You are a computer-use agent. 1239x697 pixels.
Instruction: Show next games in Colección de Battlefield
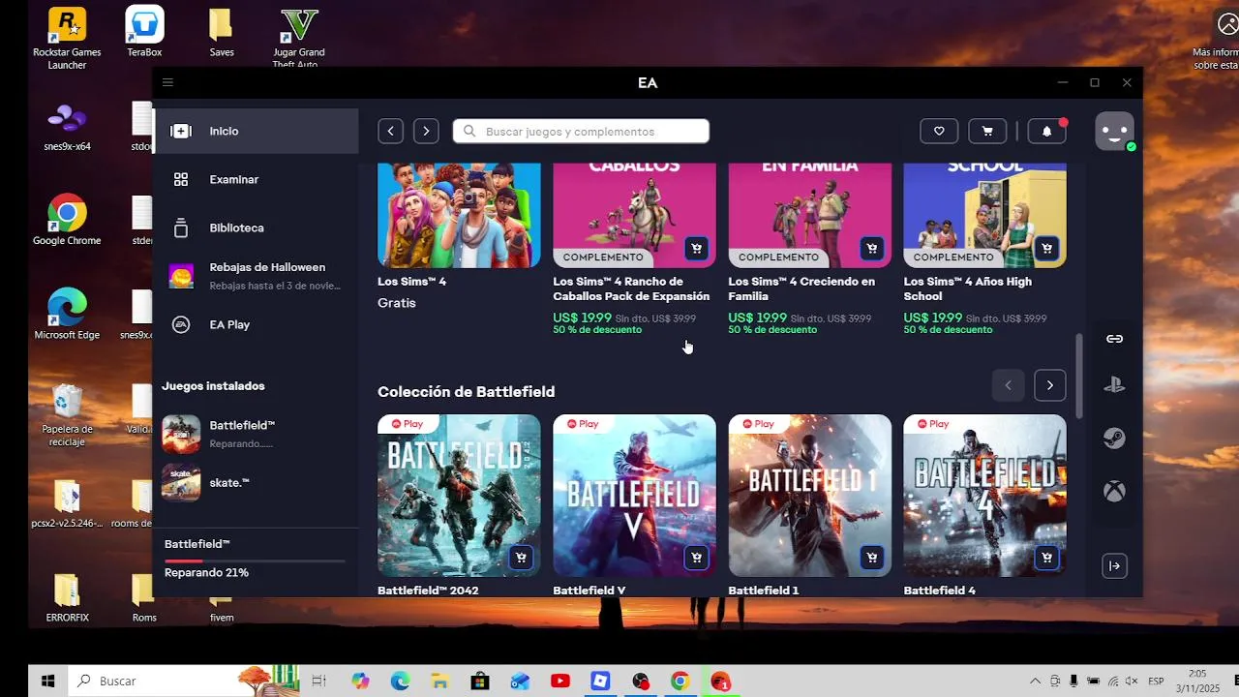coord(1049,385)
